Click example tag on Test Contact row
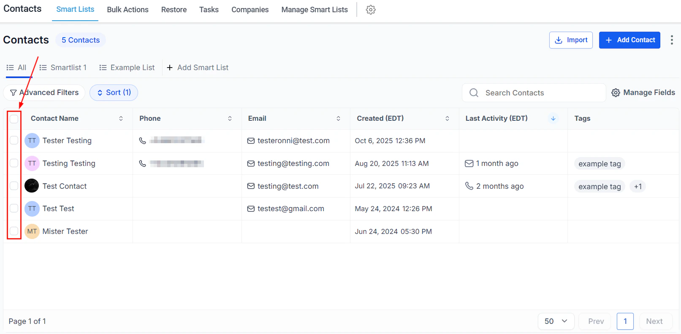This screenshot has width=681, height=334. point(600,187)
